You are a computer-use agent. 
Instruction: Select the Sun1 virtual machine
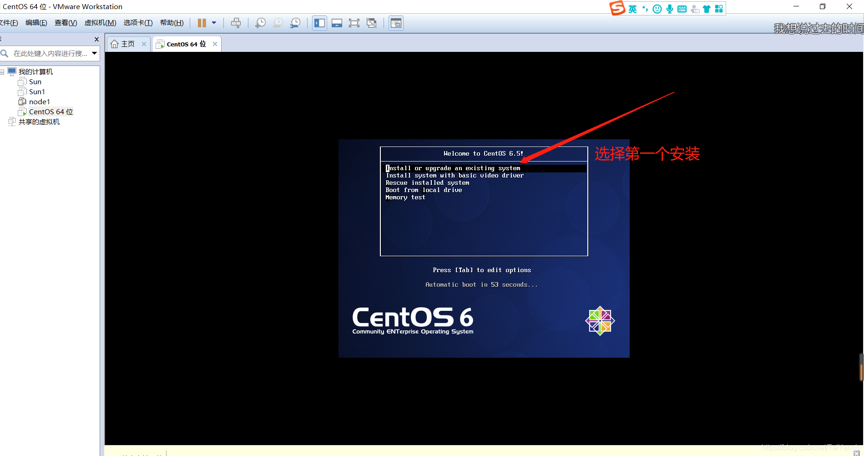(x=37, y=92)
